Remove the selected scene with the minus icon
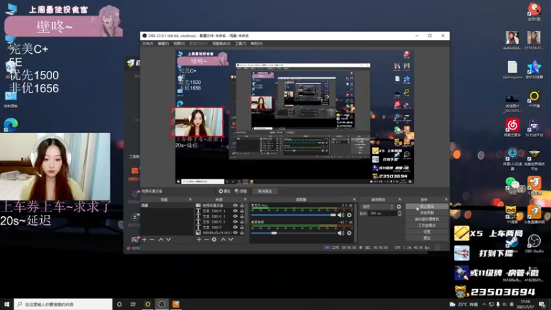 (152, 239)
